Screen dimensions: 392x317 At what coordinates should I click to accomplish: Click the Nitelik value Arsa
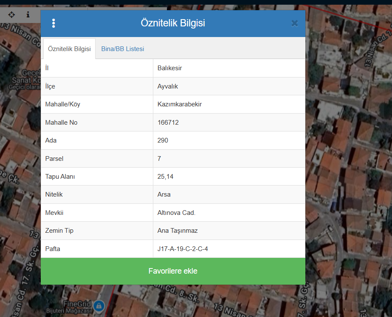click(164, 194)
